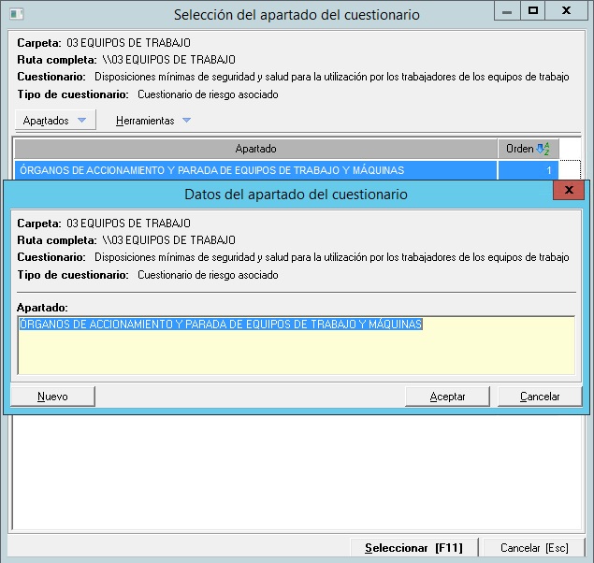
Task: Confirm with the Aceptar button
Action: pos(447,397)
